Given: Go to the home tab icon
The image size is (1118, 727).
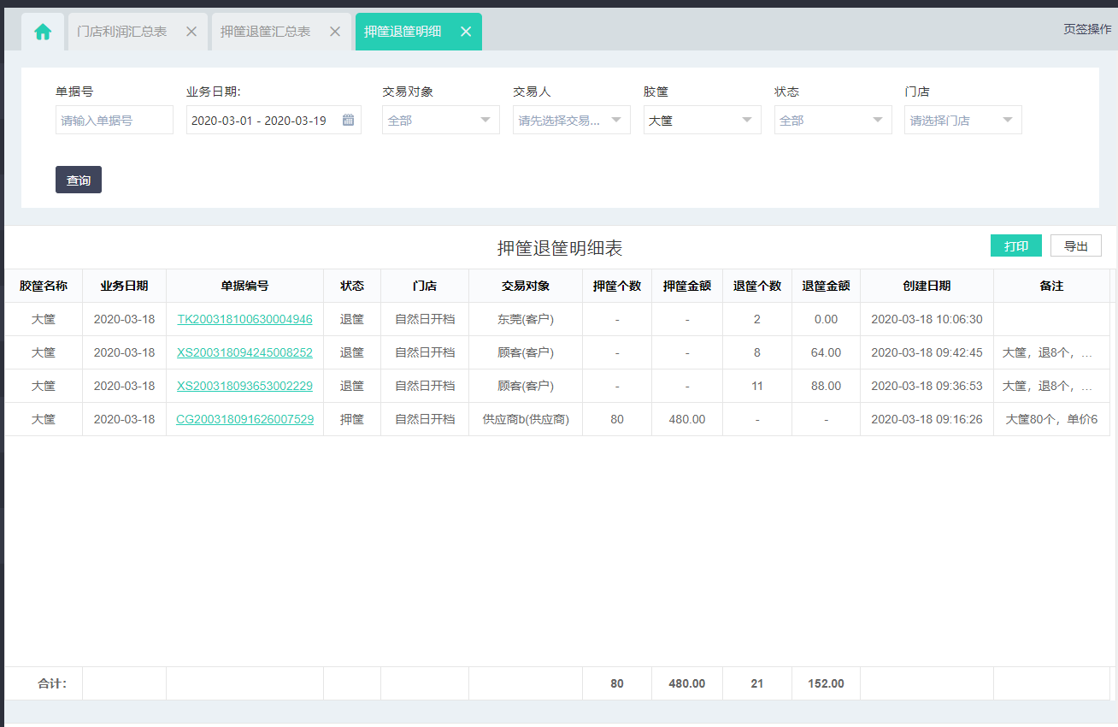Looking at the screenshot, I should (x=43, y=32).
